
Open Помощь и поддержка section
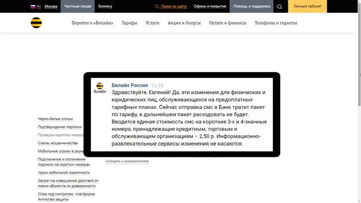[252, 6]
